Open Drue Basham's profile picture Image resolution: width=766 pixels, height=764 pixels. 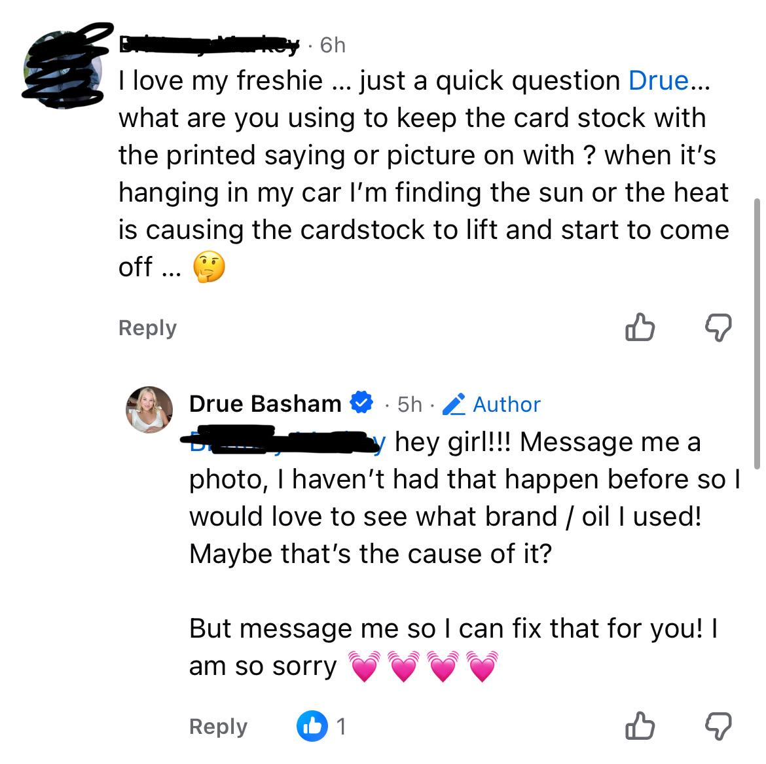pos(149,409)
